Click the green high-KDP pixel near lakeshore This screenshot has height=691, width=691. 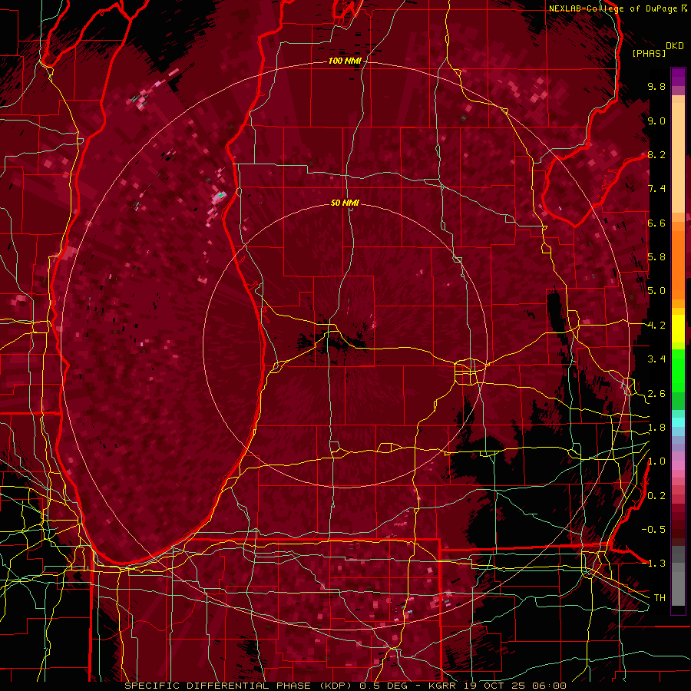pyautogui.click(x=221, y=194)
